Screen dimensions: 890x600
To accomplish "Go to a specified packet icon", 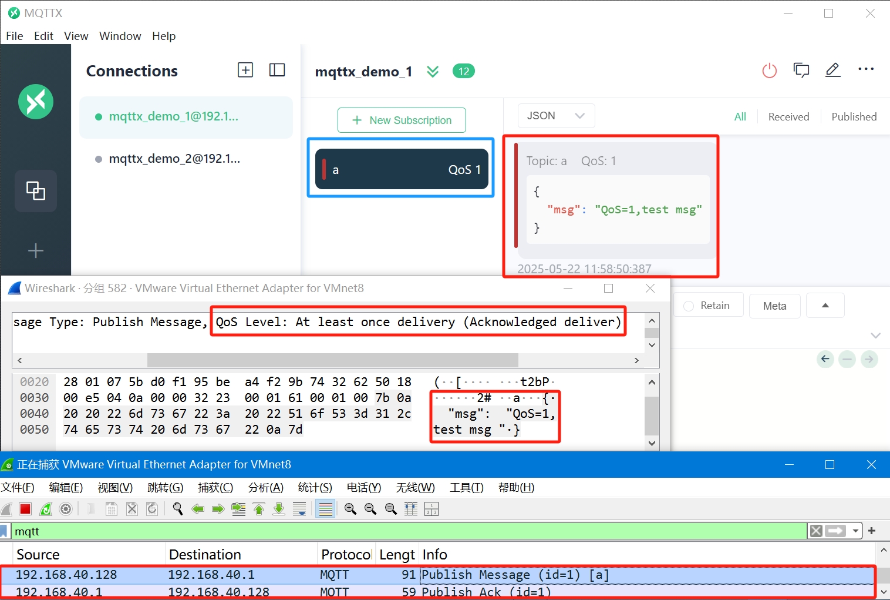I will pos(238,509).
